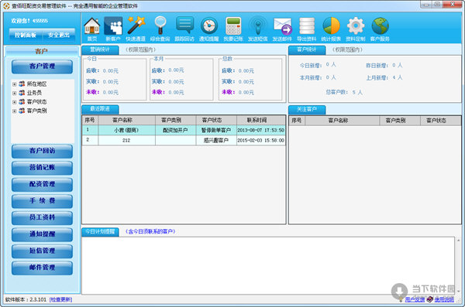465x307 pixels.
Task: Click the book icon beside 使用说明
Action: [x=429, y=299]
